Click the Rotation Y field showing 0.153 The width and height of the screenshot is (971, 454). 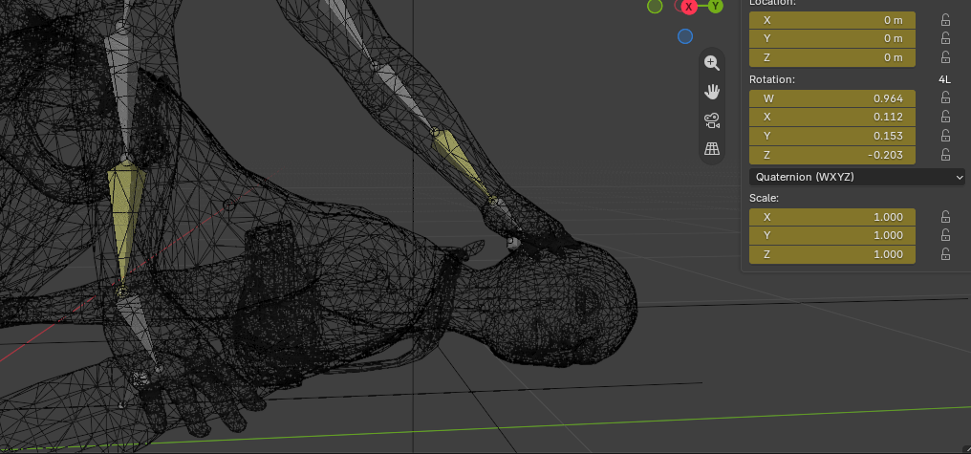point(832,136)
